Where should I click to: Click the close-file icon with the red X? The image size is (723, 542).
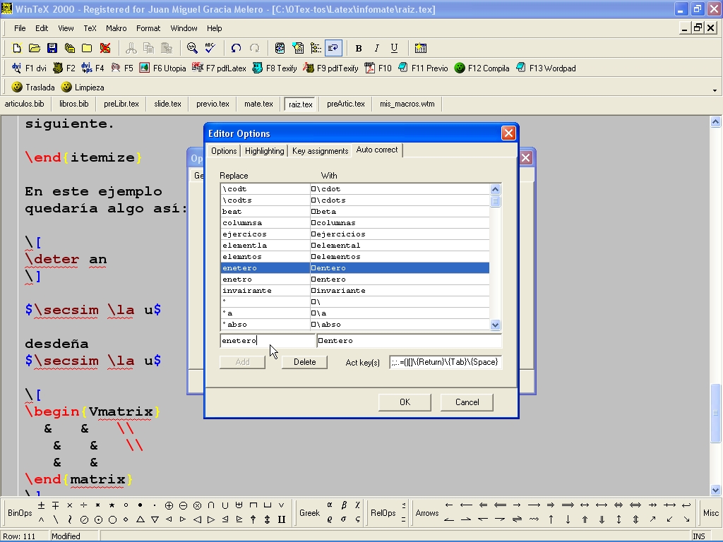coord(105,48)
